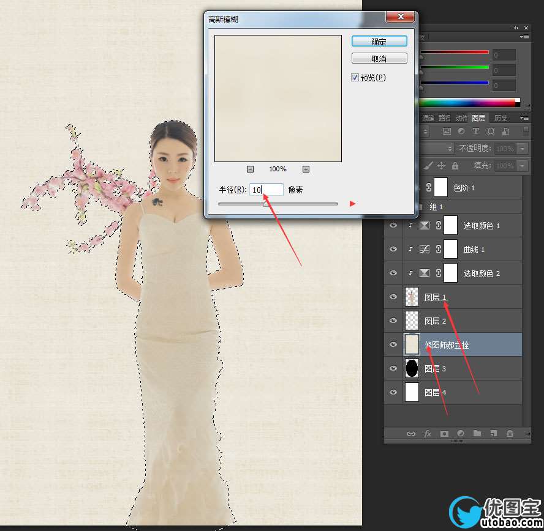Switch to the 图层 layers tab
The image size is (544, 531).
tap(478, 118)
